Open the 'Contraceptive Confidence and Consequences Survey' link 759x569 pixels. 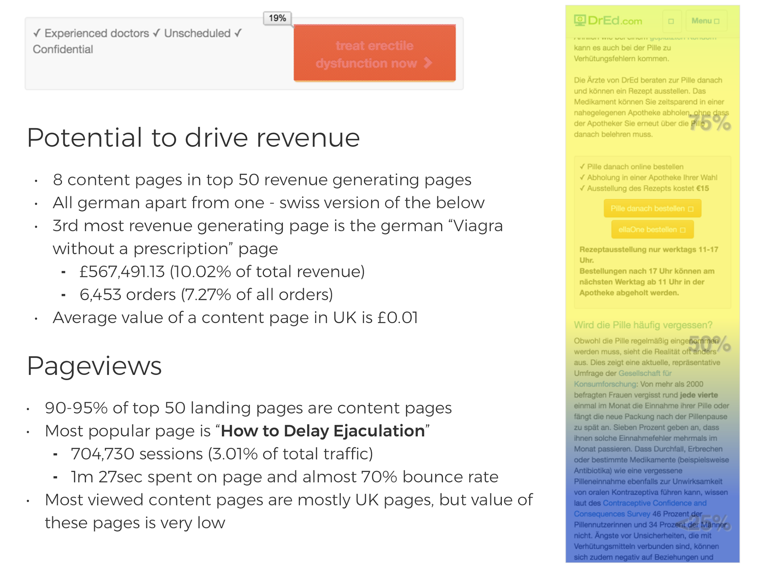point(640,509)
